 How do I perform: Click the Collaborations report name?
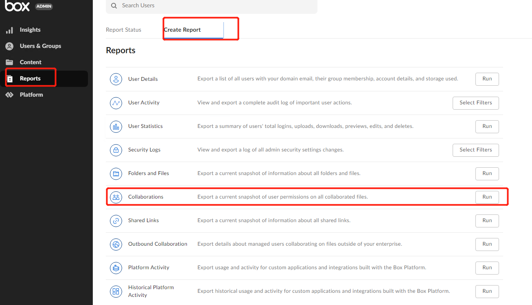[146, 197]
